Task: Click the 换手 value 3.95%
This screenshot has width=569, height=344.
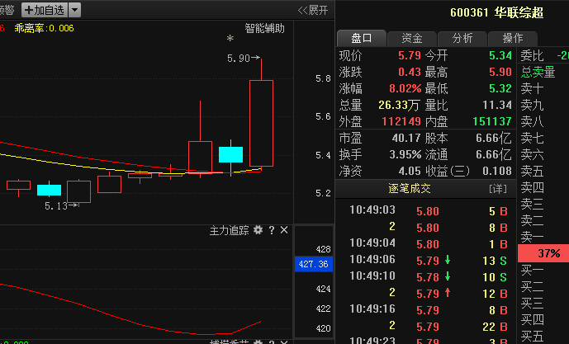Action: pos(405,155)
